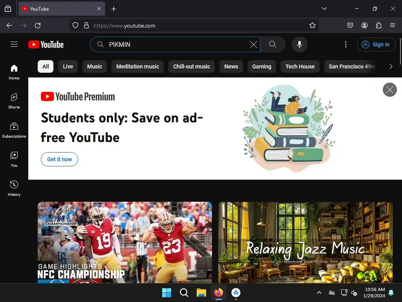402x302 pixels.
Task: Go forward in browser
Action: (x=24, y=26)
